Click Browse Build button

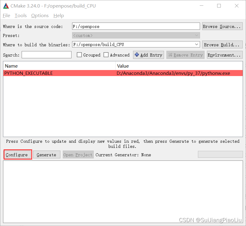[222, 45]
